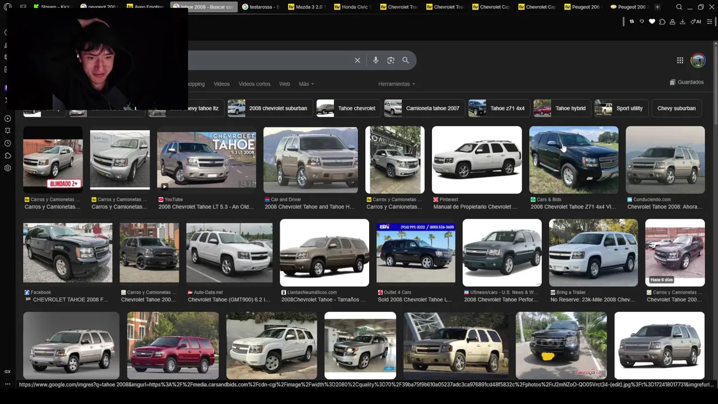Open the Google apps grid

click(x=680, y=61)
